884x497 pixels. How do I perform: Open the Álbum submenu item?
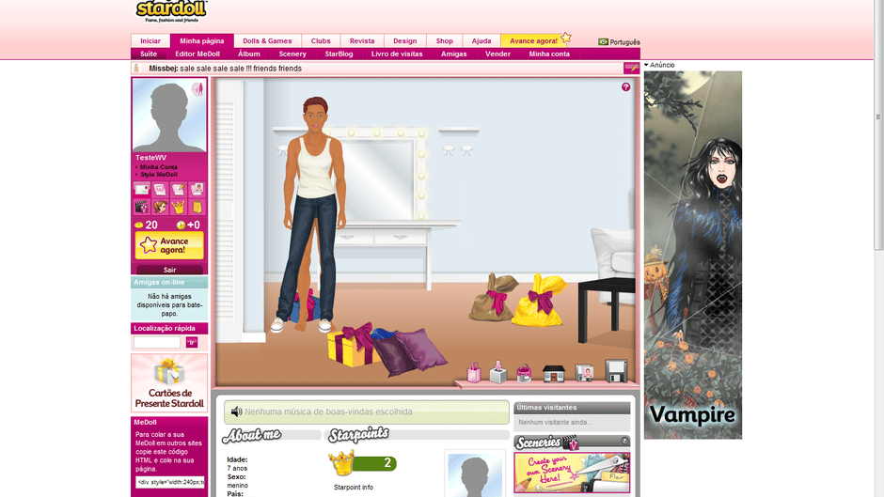(x=249, y=54)
